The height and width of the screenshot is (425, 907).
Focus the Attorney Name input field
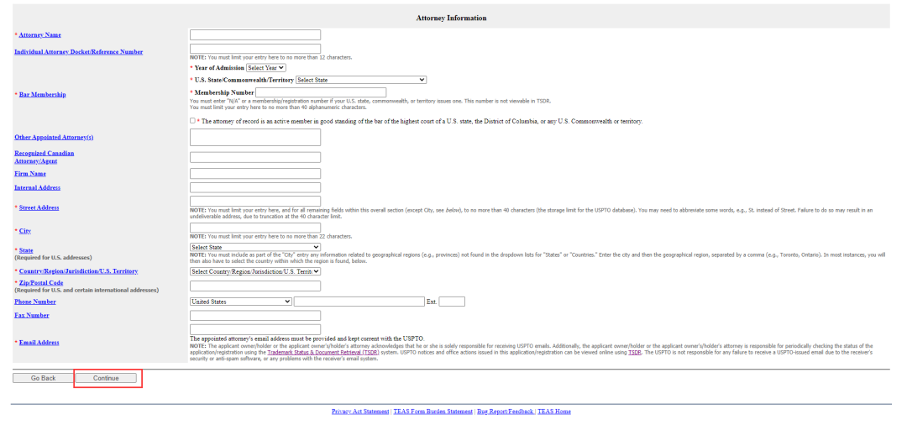pyautogui.click(x=255, y=35)
